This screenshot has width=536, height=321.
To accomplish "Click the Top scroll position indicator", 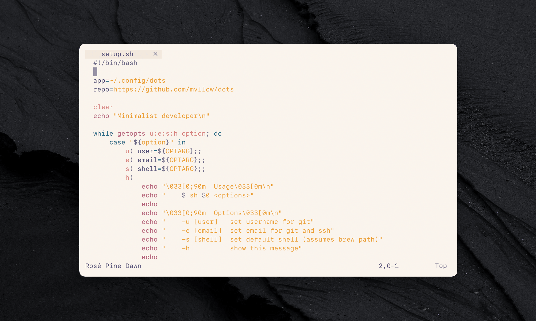I will click(441, 266).
